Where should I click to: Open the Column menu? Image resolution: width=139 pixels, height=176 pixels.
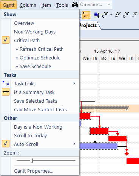28,5
